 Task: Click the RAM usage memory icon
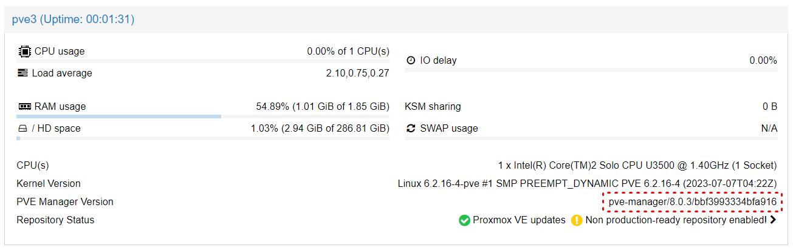click(24, 107)
